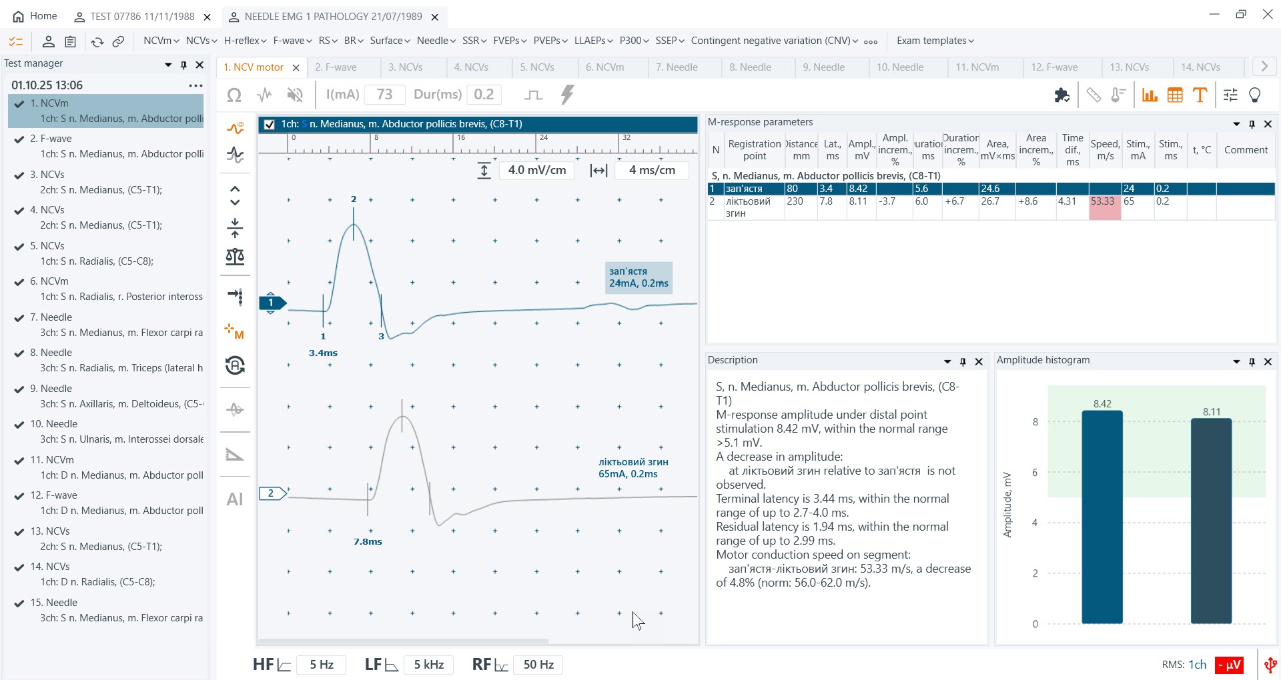This screenshot has height=680, width=1281.
Task: Click the lightning bolt stimulation icon
Action: tap(567, 95)
